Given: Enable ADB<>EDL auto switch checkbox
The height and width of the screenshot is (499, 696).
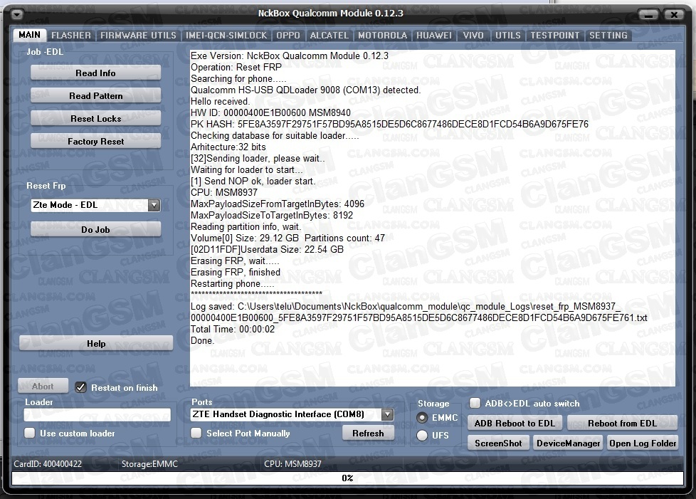Looking at the screenshot, I should coord(475,403).
